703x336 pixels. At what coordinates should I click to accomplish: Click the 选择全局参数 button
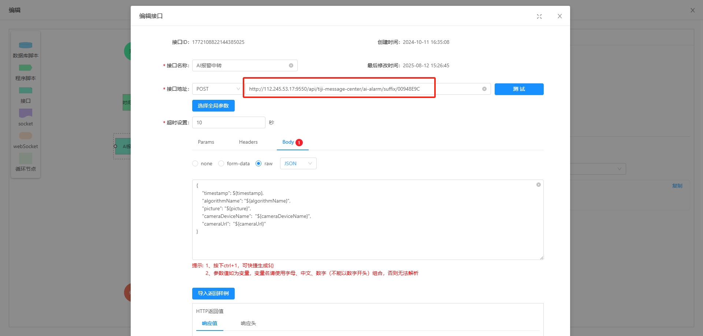point(213,106)
